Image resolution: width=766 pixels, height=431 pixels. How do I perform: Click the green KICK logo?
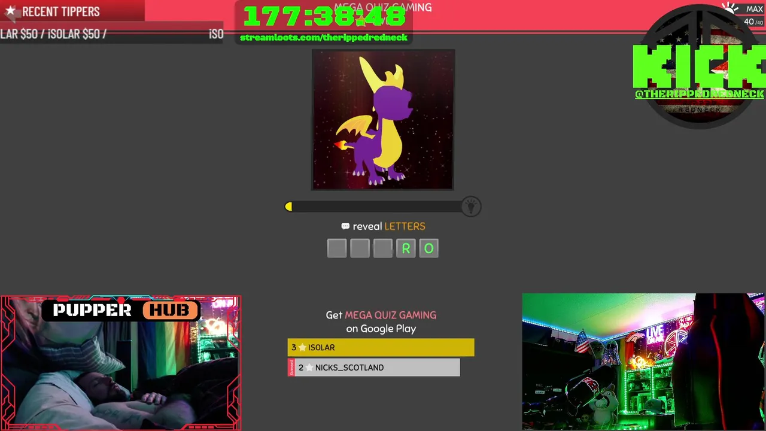click(x=700, y=66)
